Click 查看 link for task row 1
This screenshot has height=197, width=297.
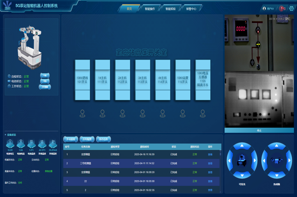tap(210, 154)
